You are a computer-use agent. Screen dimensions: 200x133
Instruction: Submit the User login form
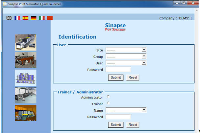[116, 78]
